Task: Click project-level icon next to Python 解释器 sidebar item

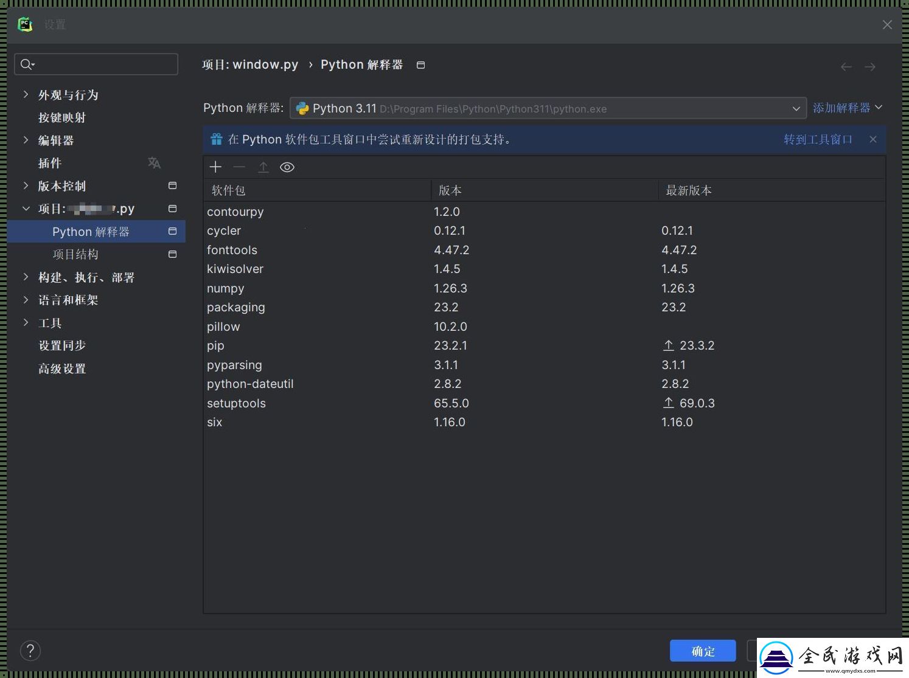Action: (173, 231)
